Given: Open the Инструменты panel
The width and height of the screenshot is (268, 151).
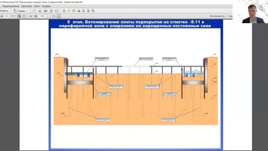Looking at the screenshot, I should click(217, 16).
